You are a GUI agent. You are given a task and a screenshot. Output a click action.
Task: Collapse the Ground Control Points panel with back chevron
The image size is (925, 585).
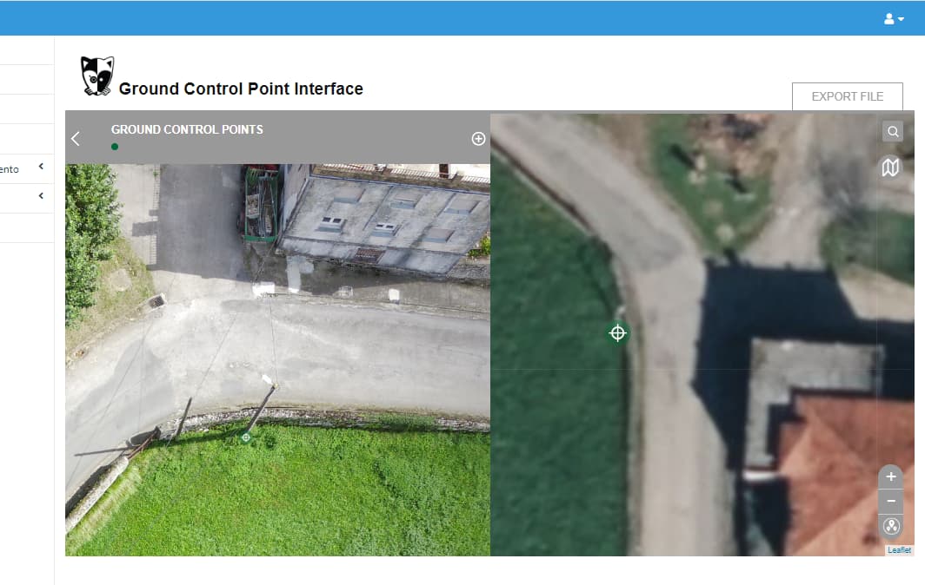75,138
